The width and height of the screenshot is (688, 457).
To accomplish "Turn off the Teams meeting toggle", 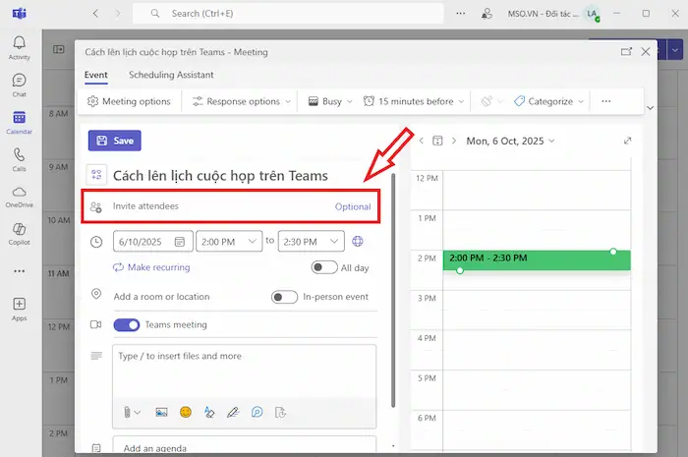I will tap(127, 324).
